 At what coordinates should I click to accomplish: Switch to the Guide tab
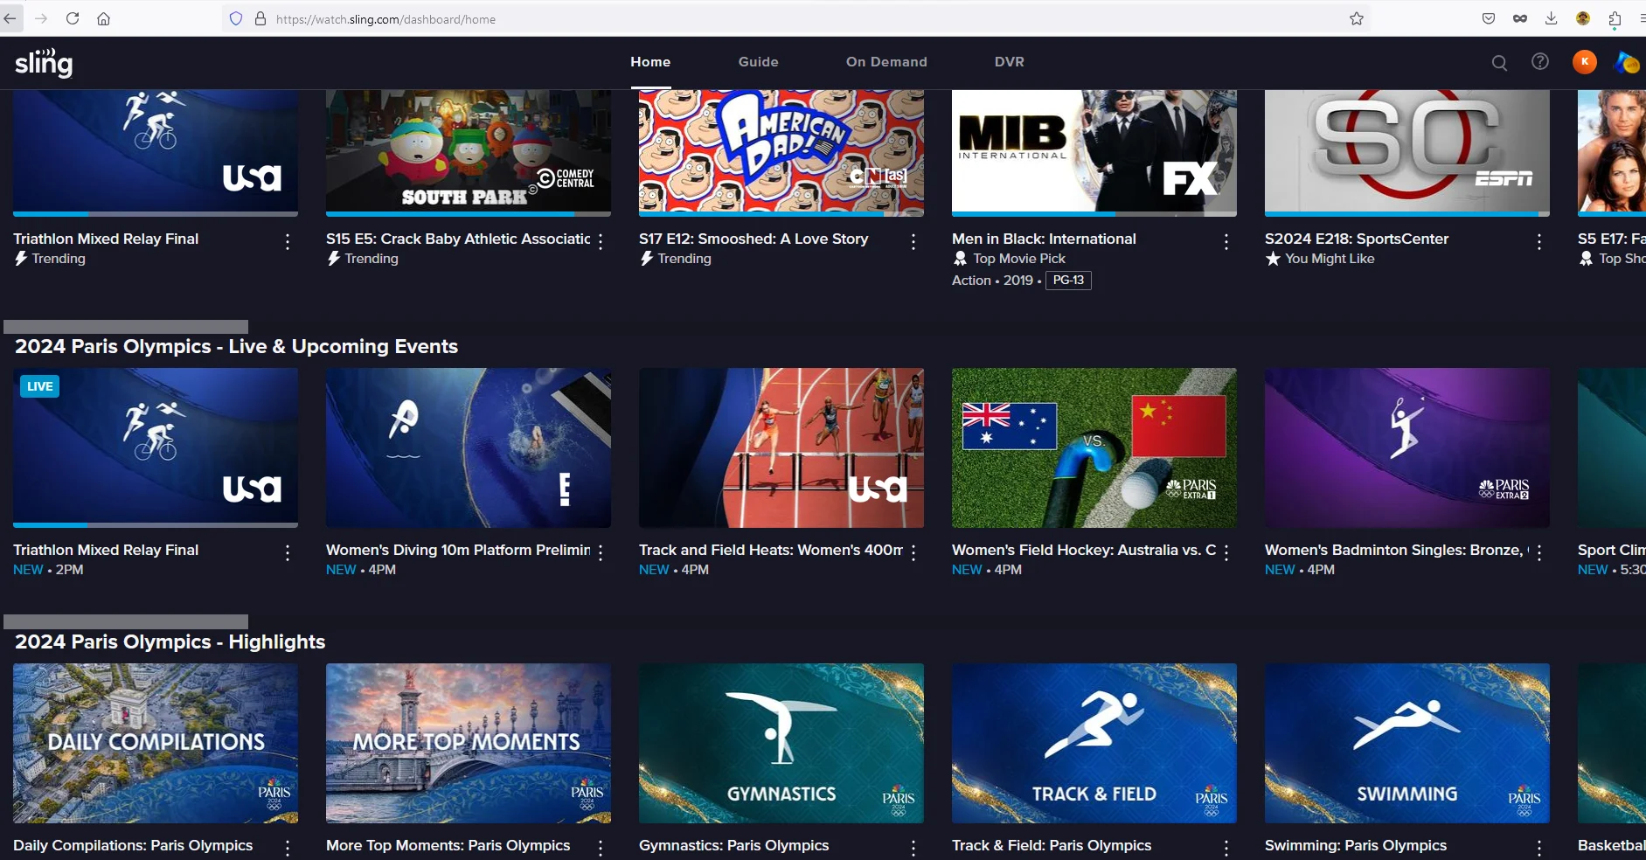(758, 62)
